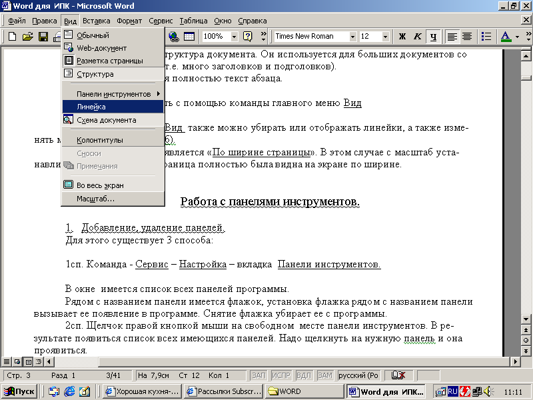Open the Справка menu
Image resolution: width=533 pixels, height=400 pixels.
tap(253, 21)
